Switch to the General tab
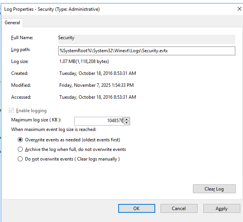This screenshot has width=243, height=222. point(12,23)
